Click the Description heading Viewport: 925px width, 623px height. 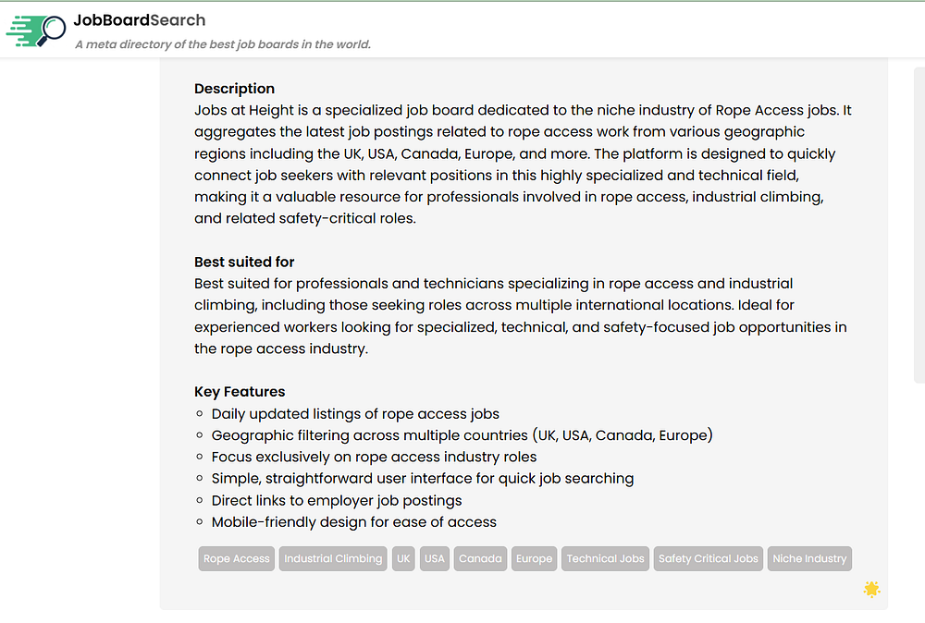click(x=234, y=89)
